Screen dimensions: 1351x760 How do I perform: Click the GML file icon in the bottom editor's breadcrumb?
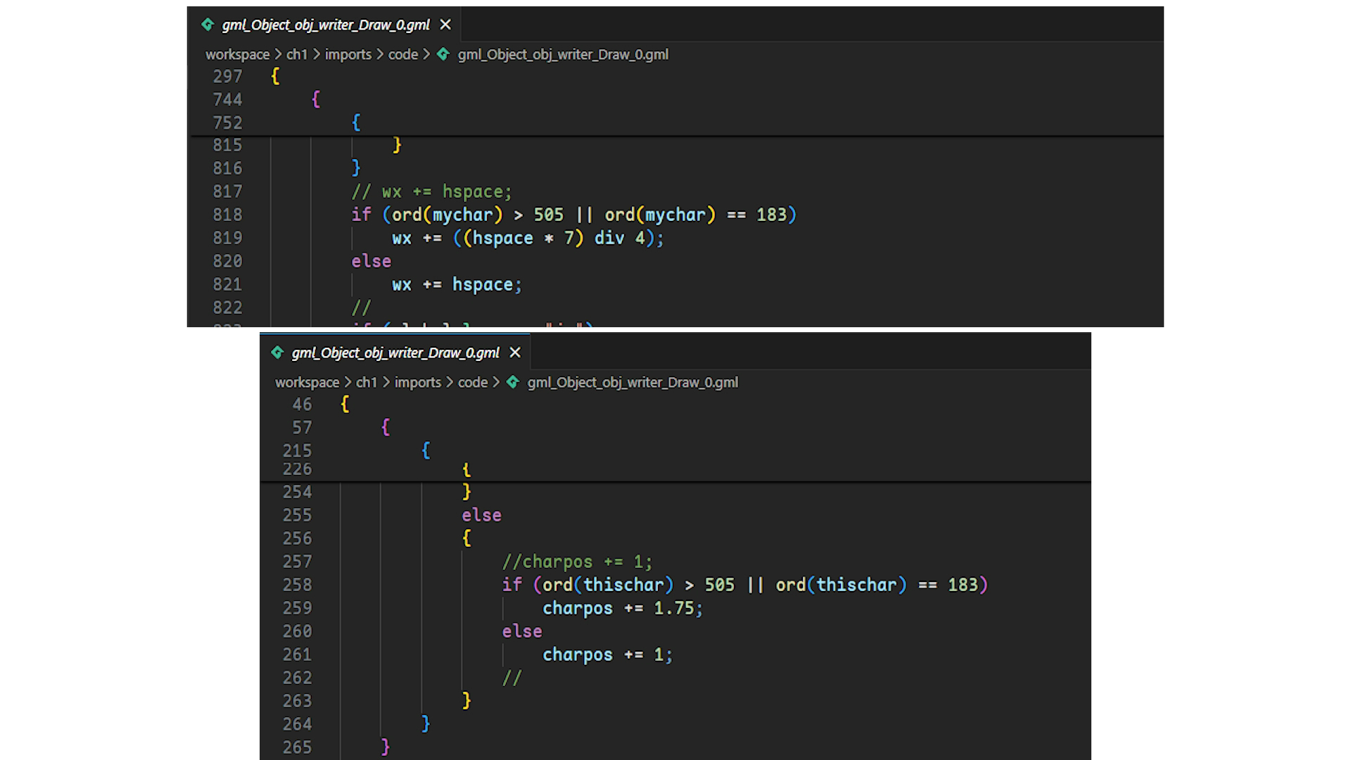tap(512, 382)
